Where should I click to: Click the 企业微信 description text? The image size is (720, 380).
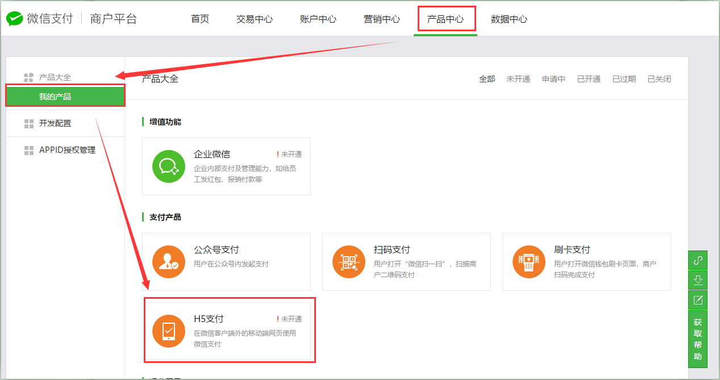245,174
